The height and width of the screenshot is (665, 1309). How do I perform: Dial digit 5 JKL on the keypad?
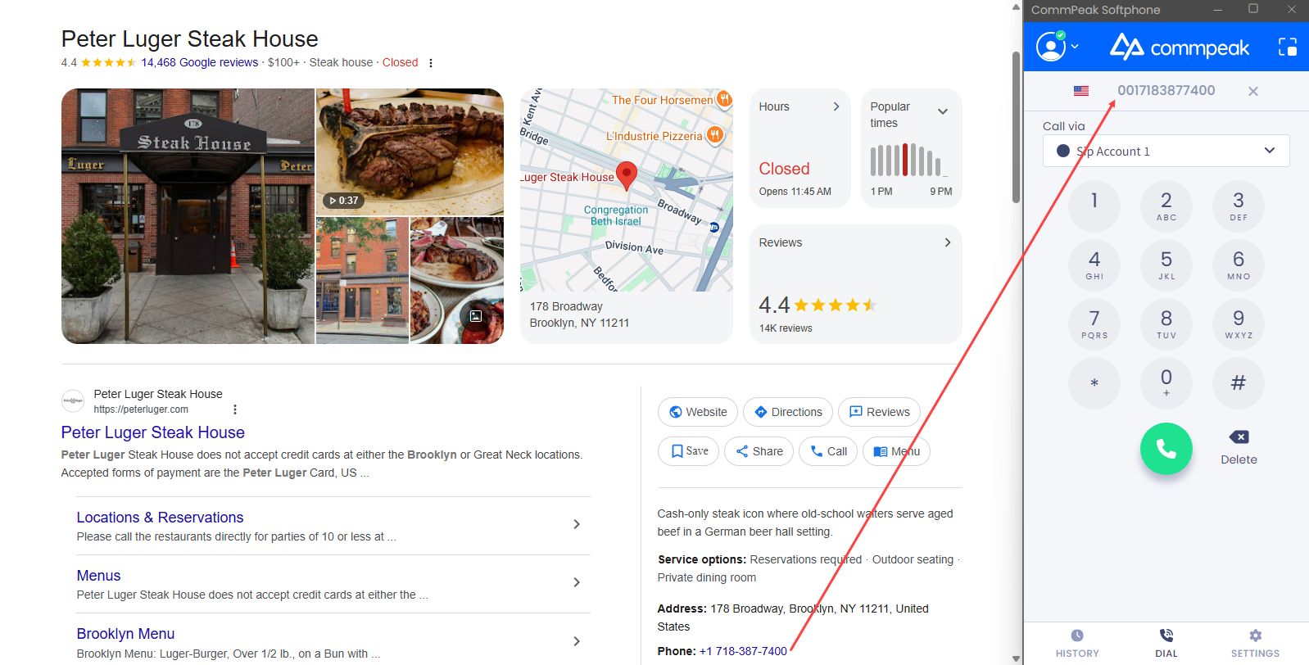1166,265
